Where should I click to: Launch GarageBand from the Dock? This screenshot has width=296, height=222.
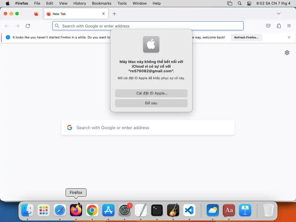(x=173, y=210)
